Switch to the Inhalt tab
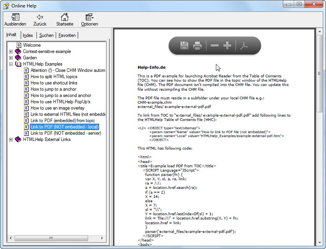Screen dimensions: 326x249 11,35
